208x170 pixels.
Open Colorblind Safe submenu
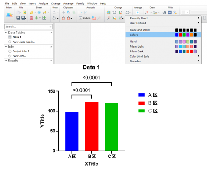click(163, 56)
